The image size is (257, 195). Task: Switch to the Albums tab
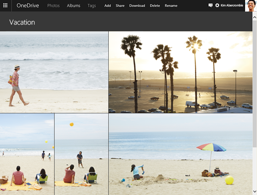(74, 6)
